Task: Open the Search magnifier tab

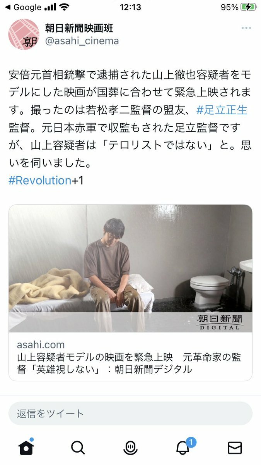Action: pyautogui.click(x=78, y=448)
